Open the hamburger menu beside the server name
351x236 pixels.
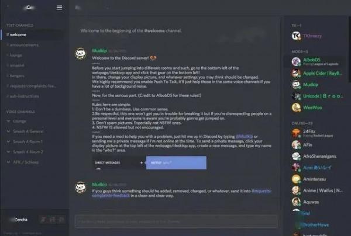pos(59,8)
